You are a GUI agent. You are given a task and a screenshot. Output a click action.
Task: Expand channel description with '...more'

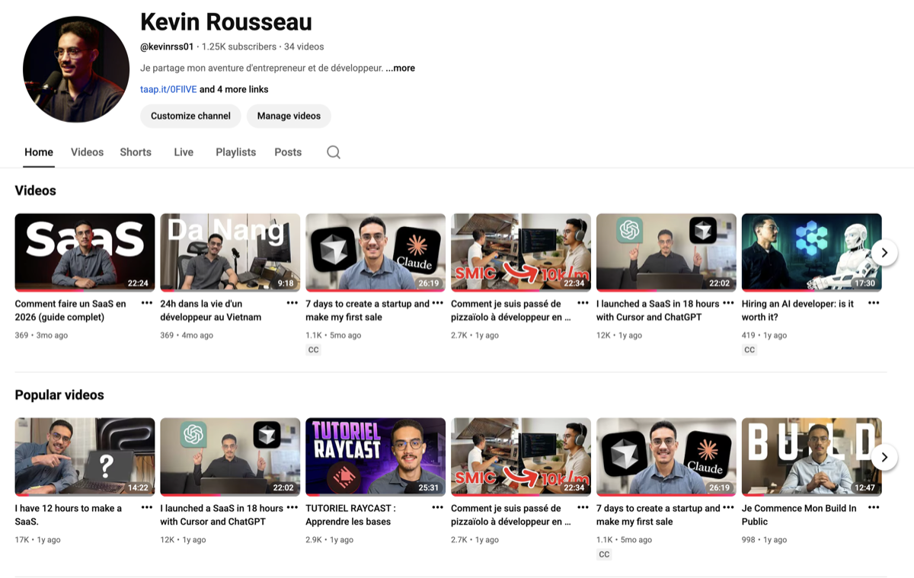[400, 68]
